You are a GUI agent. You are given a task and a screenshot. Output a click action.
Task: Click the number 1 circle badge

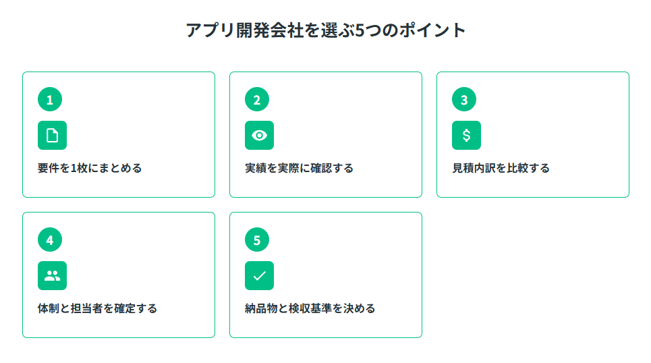(50, 100)
